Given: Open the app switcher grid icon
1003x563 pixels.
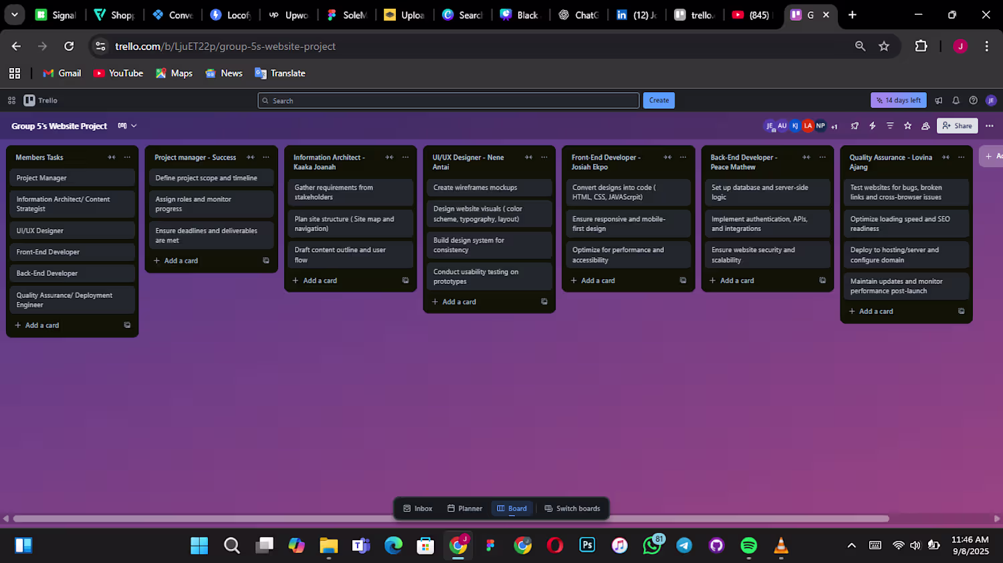Looking at the screenshot, I should (x=11, y=100).
